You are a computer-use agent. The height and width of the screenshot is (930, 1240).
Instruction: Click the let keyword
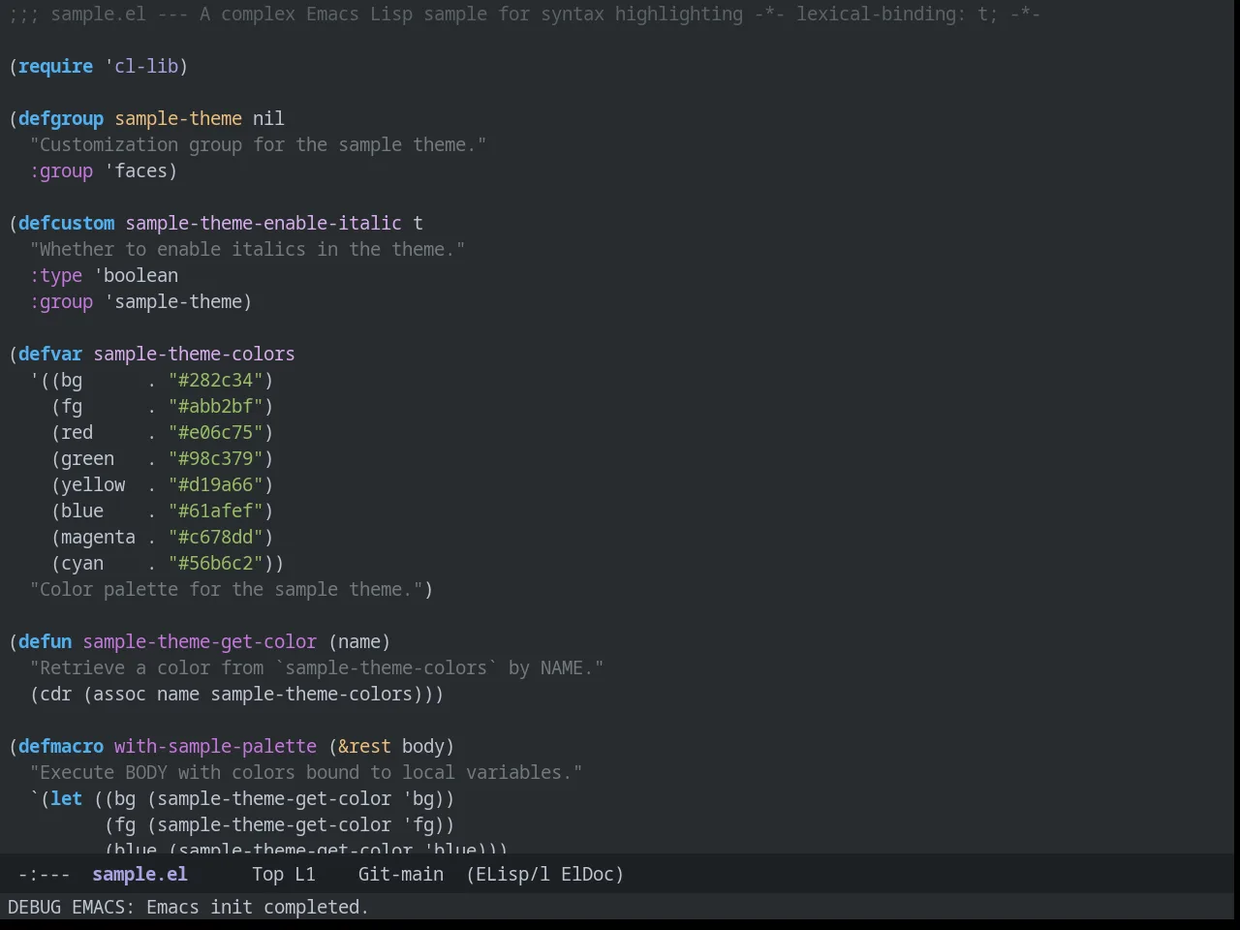[x=66, y=798]
